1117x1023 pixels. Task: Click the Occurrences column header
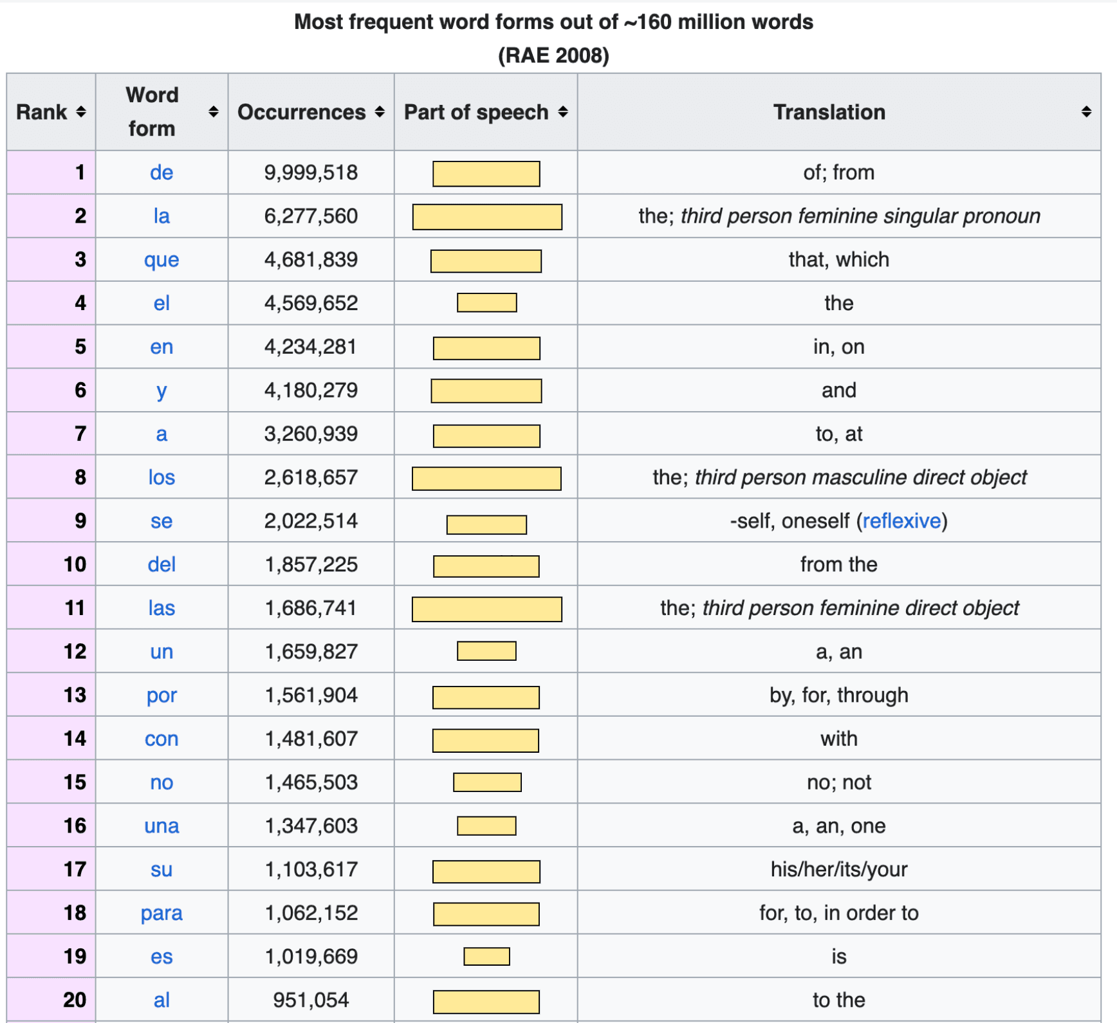click(x=301, y=112)
